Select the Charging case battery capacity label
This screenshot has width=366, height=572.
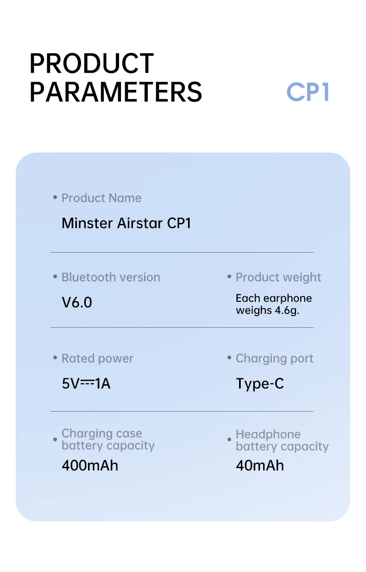108,439
